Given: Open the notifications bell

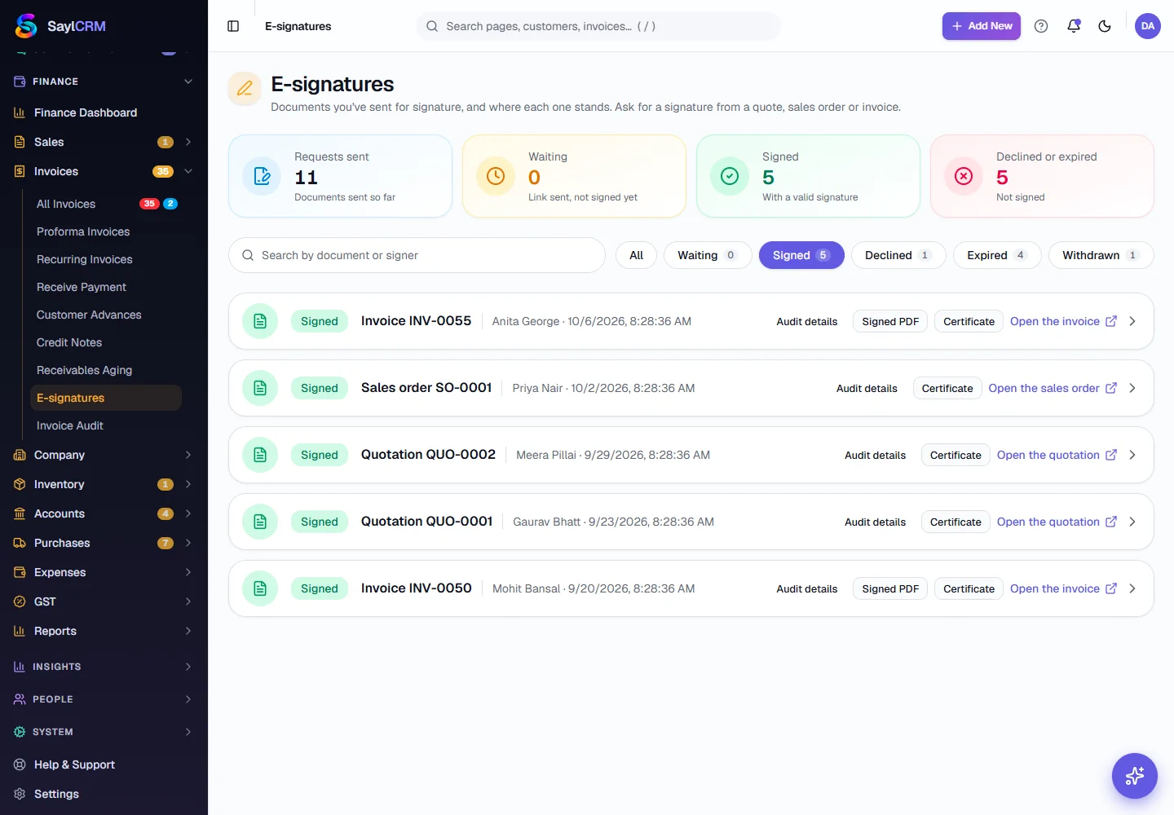Looking at the screenshot, I should point(1074,26).
